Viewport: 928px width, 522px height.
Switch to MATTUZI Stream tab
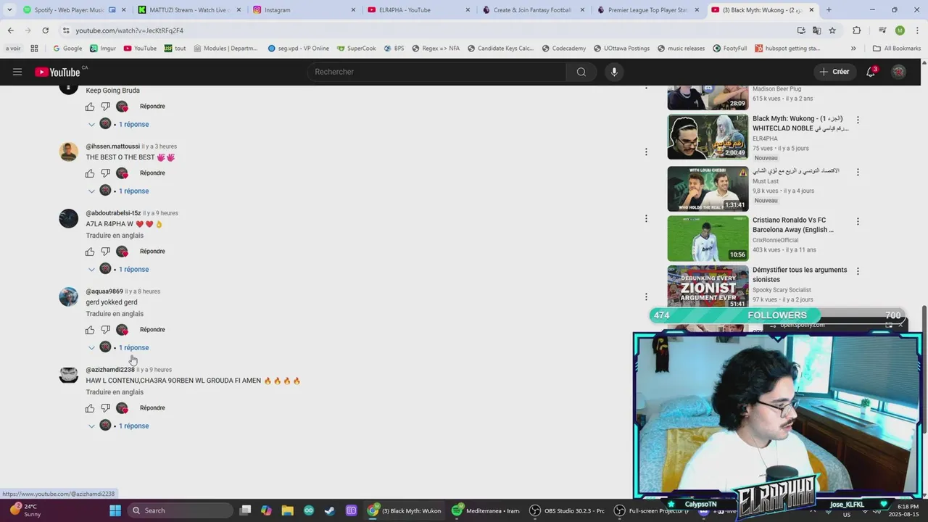point(187,9)
